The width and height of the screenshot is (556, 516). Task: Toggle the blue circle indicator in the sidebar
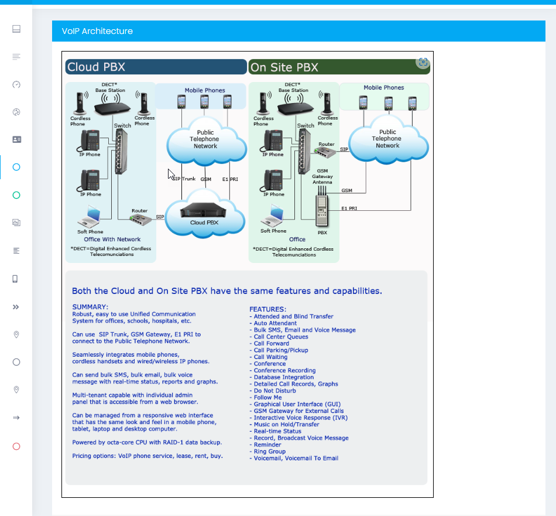16,167
